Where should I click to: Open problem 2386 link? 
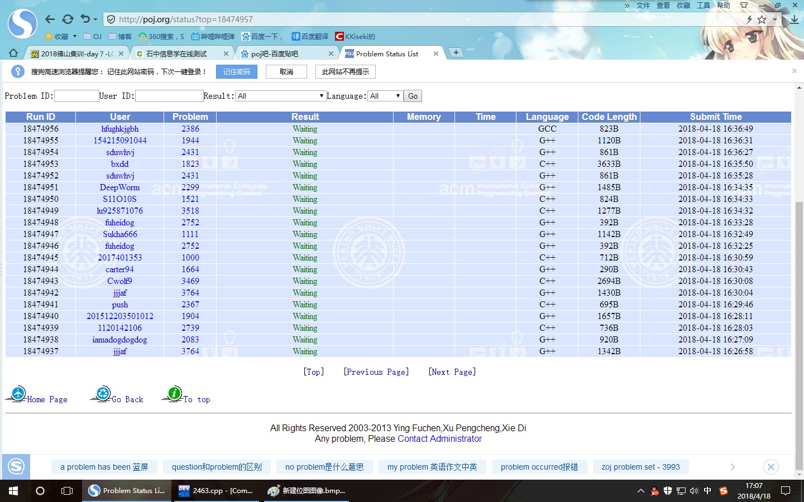pyautogui.click(x=190, y=129)
